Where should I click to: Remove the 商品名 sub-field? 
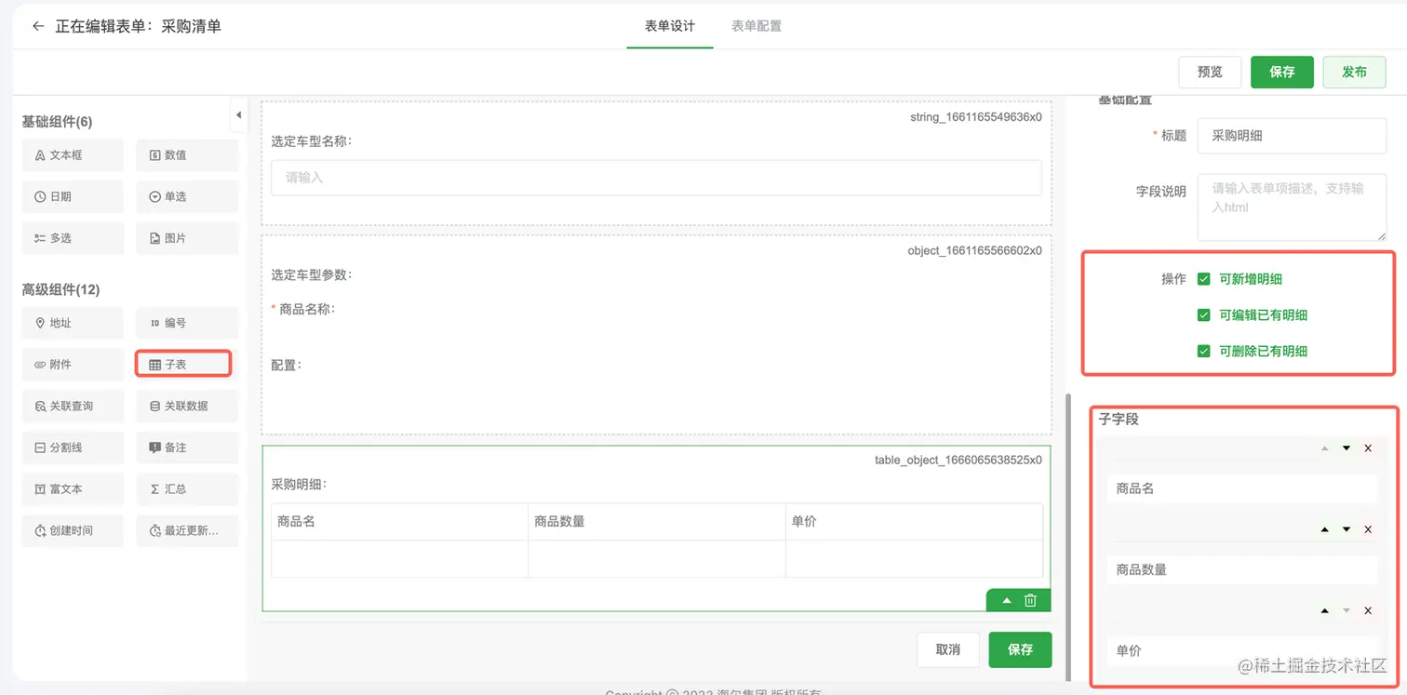coord(1368,448)
